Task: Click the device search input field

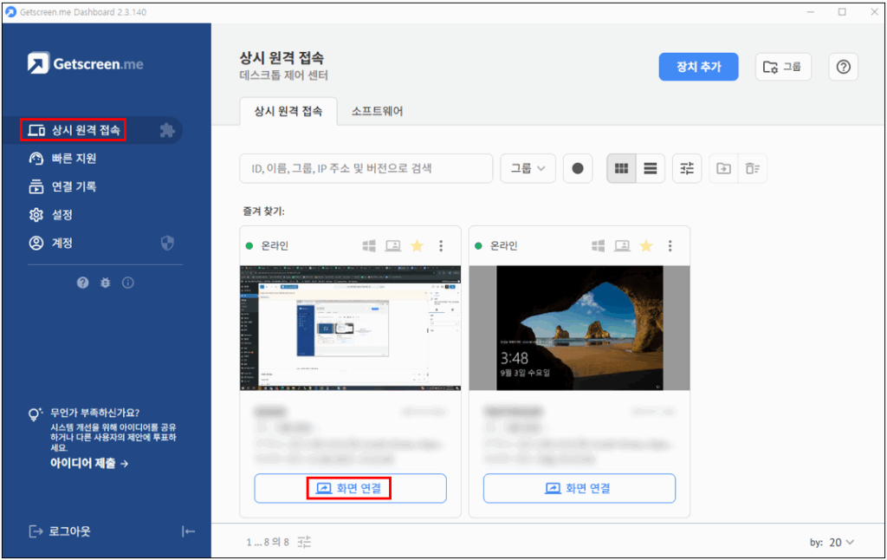Action: (366, 169)
